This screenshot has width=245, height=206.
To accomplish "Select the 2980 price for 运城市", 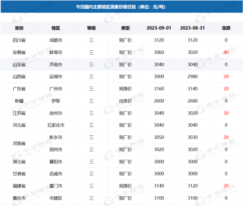I will click(x=192, y=76).
